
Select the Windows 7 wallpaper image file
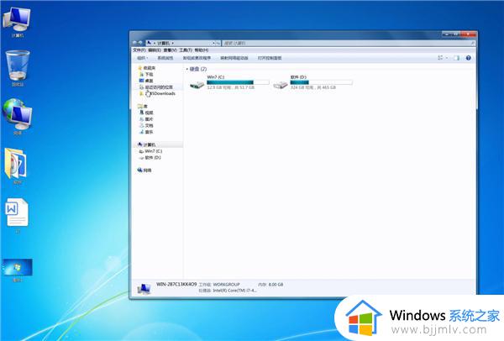coord(18,270)
